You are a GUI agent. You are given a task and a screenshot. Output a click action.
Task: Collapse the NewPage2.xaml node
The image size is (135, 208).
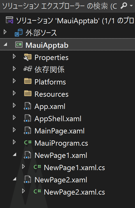tap(15, 179)
